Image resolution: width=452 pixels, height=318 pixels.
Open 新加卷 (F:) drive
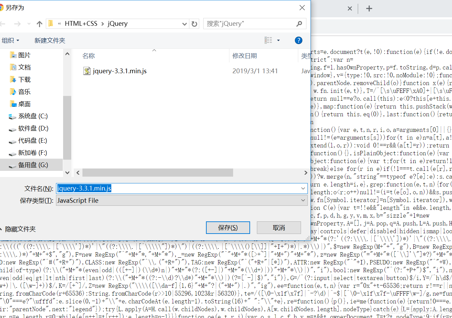point(28,153)
